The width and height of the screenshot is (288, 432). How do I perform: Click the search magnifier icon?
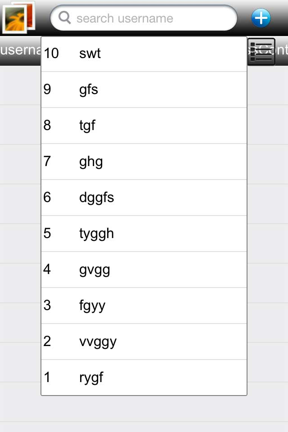pyautogui.click(x=65, y=18)
